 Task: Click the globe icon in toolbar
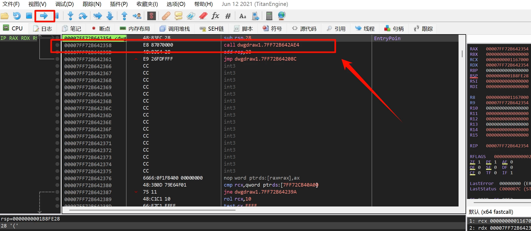pos(281,16)
